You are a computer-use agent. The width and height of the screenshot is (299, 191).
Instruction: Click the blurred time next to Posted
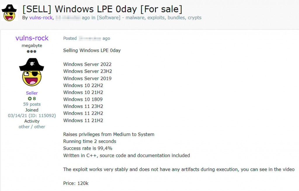point(90,38)
